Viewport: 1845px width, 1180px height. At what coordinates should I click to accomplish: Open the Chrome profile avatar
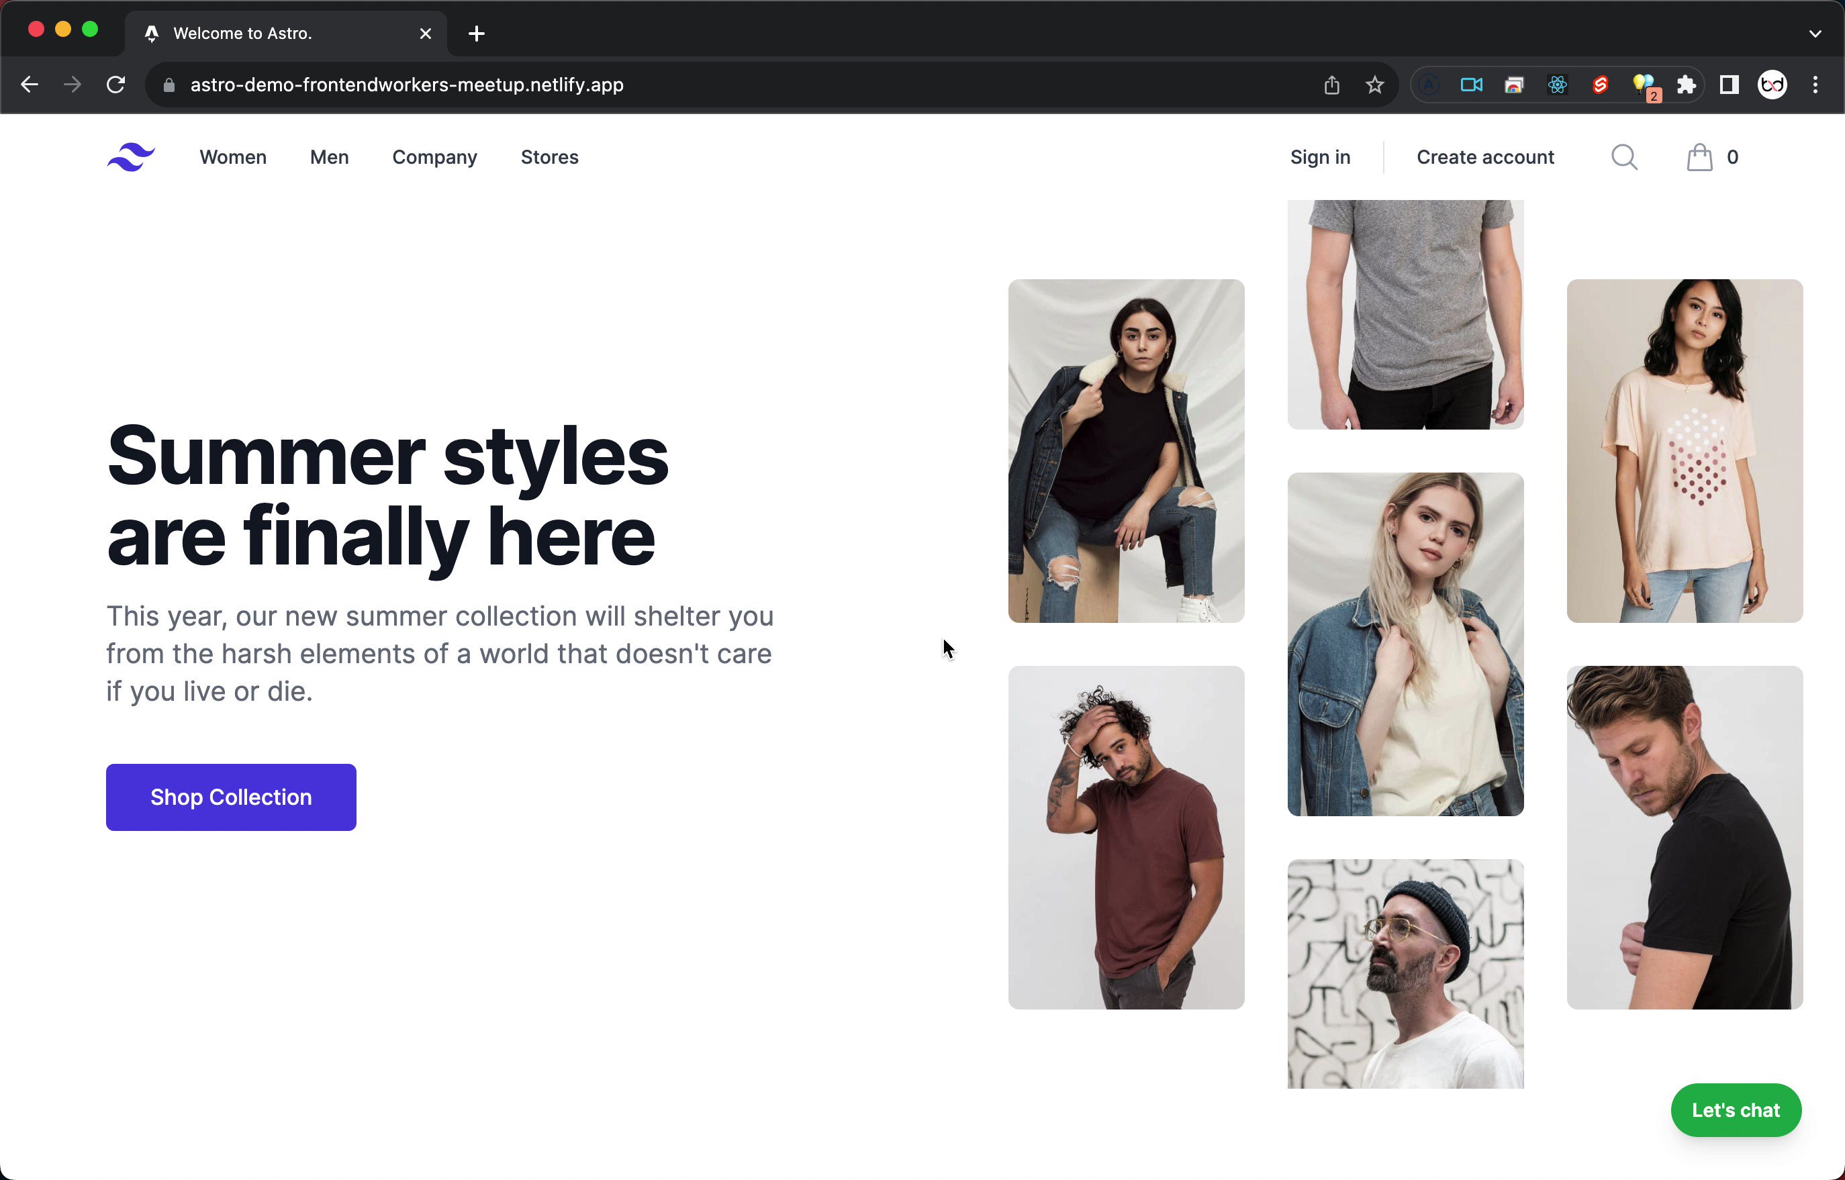coord(1772,85)
